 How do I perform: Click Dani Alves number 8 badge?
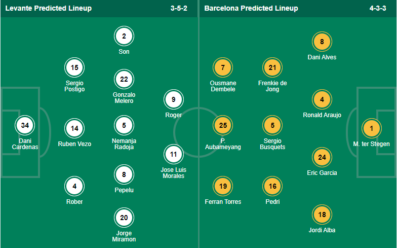(x=322, y=42)
